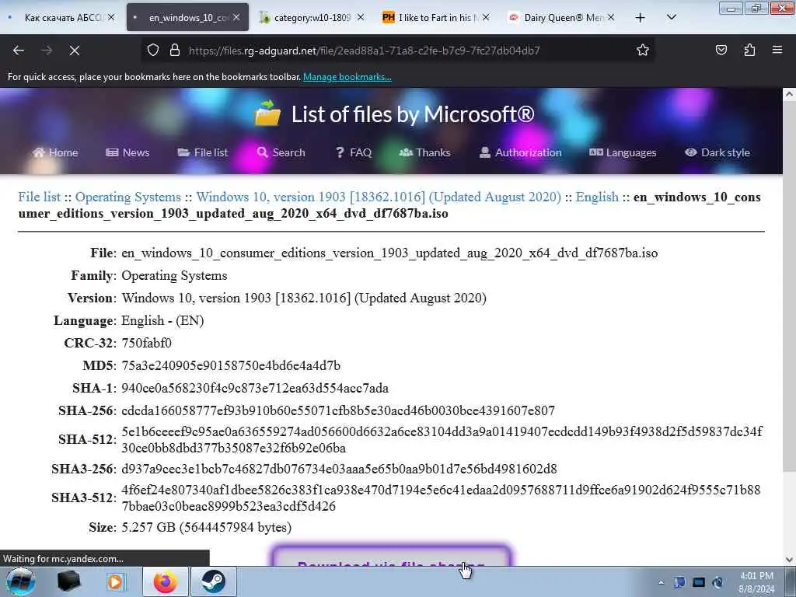
Task: Click scrollbar down arrow
Action: 789,560
